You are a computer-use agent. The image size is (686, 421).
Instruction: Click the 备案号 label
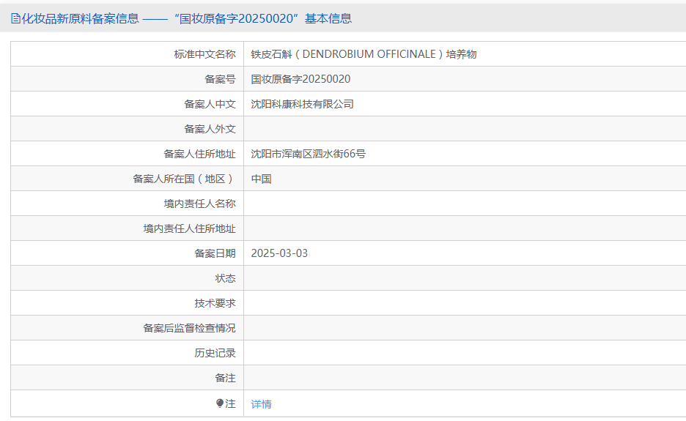[x=220, y=79]
